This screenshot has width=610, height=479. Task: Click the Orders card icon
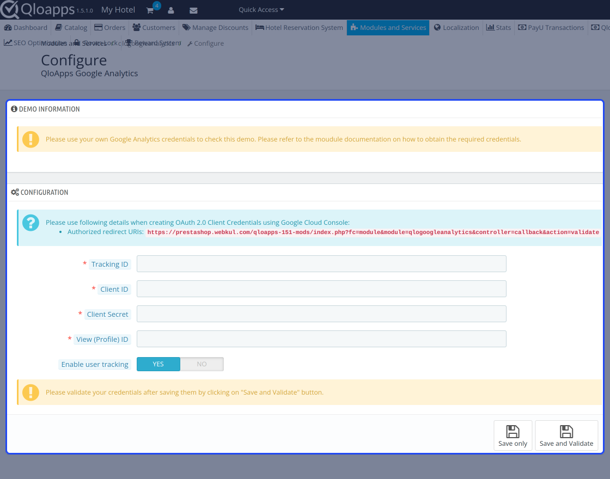click(99, 27)
